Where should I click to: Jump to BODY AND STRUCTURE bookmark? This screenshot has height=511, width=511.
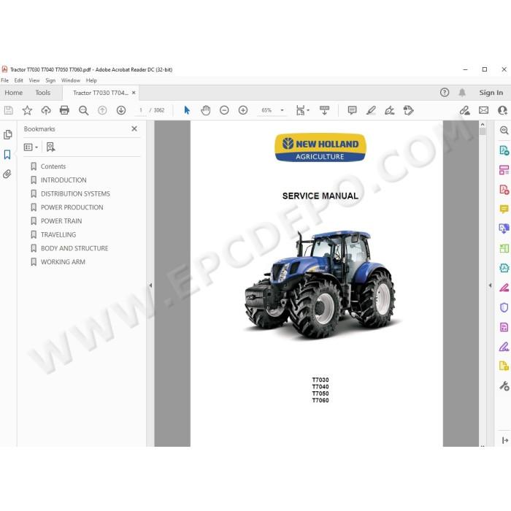[x=74, y=248]
